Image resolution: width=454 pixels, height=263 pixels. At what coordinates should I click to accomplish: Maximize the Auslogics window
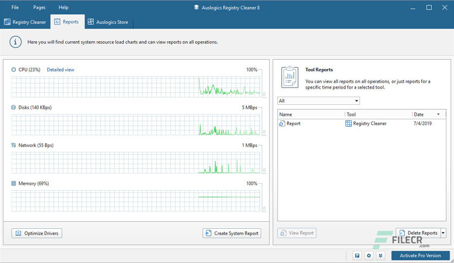pyautogui.click(x=429, y=8)
